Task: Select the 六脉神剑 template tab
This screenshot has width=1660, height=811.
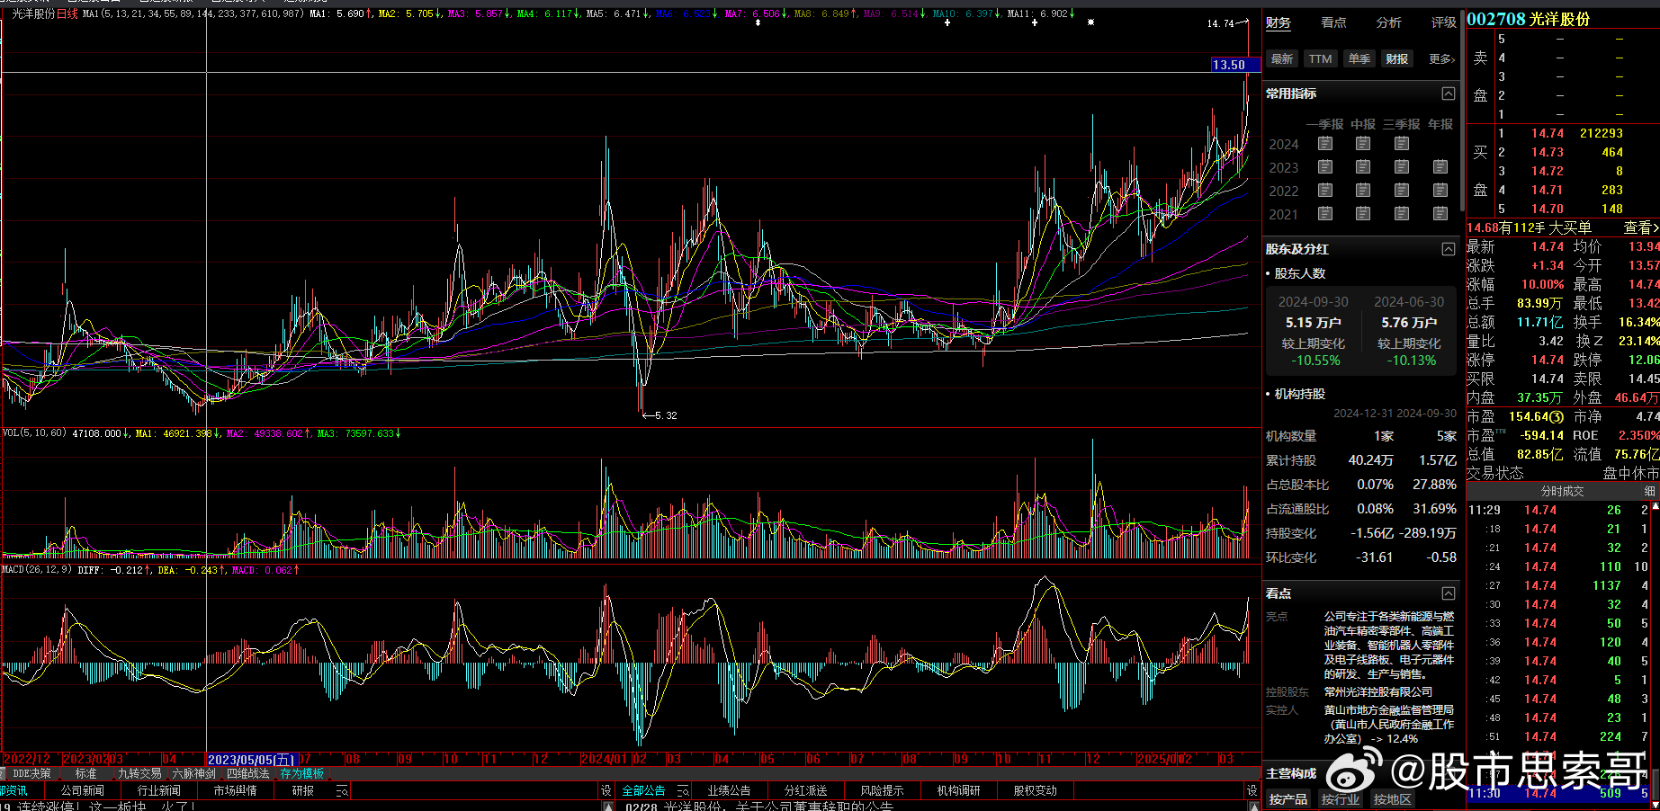Action: click(194, 773)
